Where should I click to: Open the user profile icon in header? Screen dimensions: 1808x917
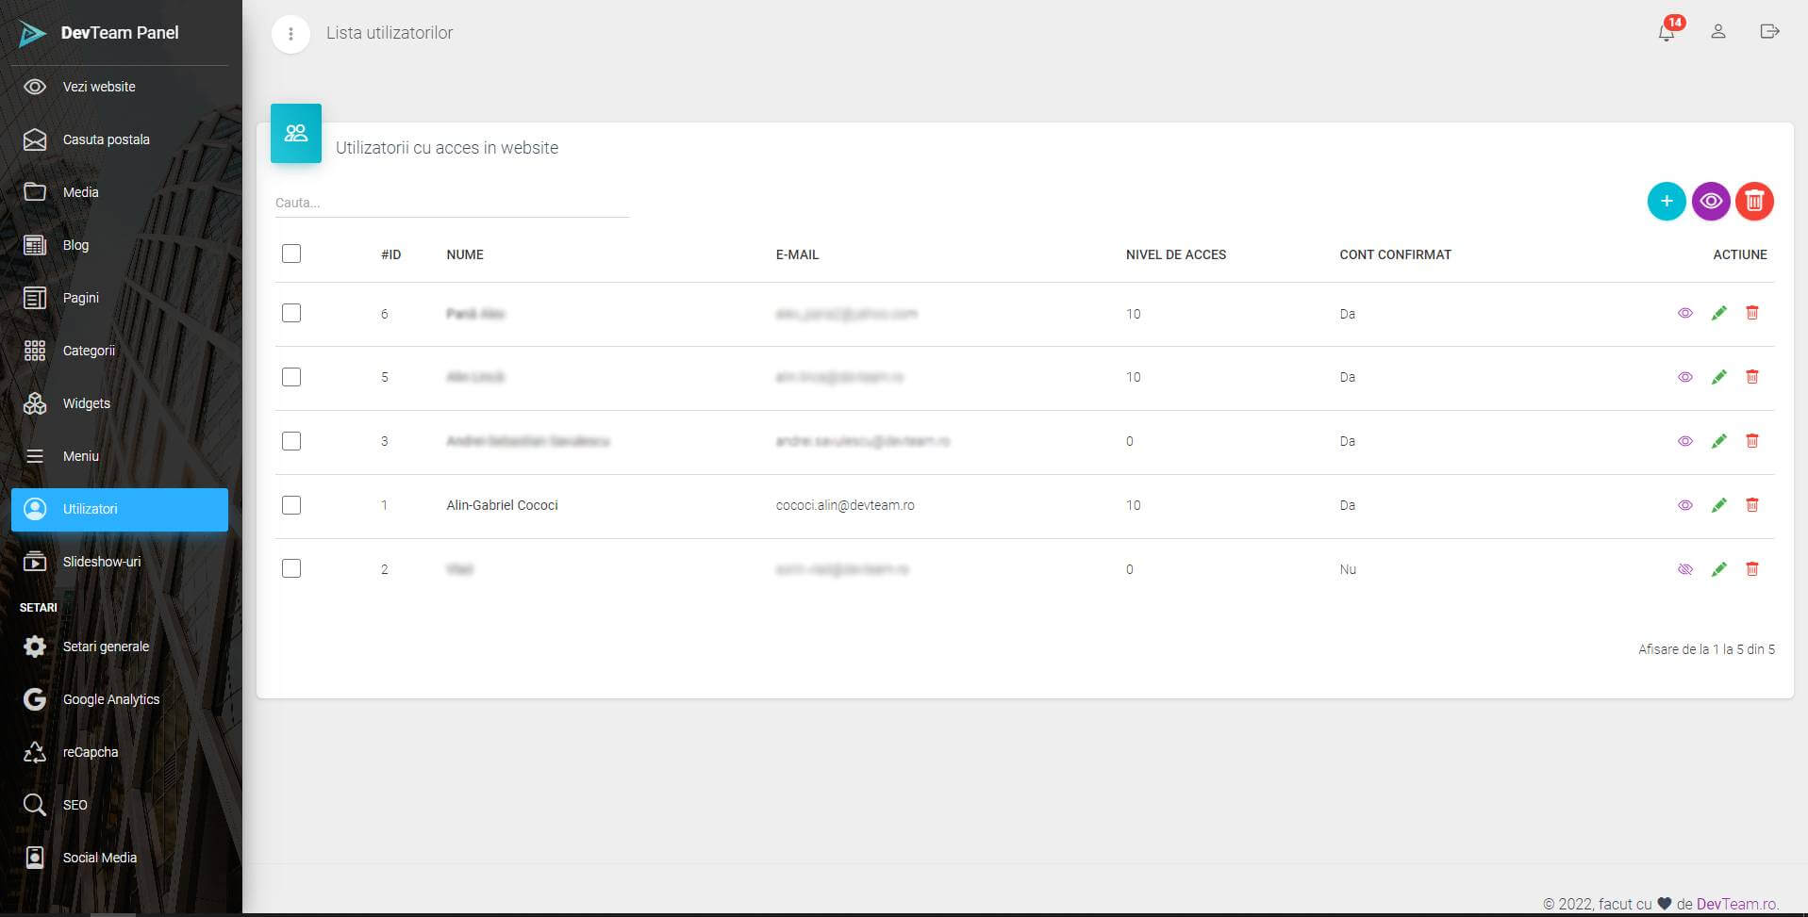point(1717,32)
